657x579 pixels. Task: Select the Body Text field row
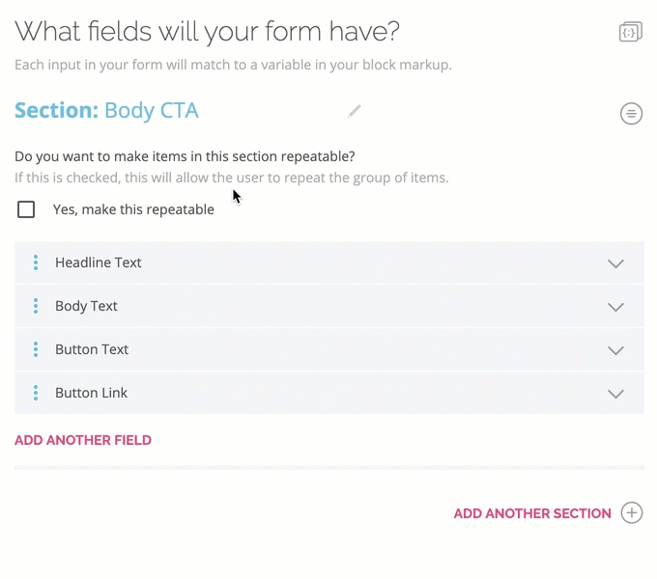(x=290, y=306)
